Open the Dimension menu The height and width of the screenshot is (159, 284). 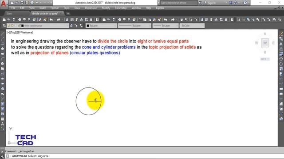pos(91,8)
